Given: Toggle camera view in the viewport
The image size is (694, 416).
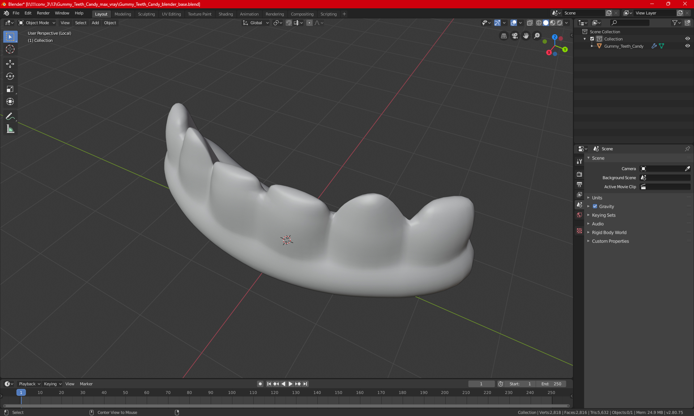Looking at the screenshot, I should (x=515, y=36).
